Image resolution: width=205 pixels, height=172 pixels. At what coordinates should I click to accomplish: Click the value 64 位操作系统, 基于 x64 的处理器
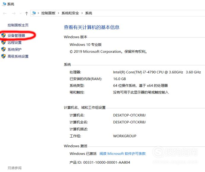(140, 86)
